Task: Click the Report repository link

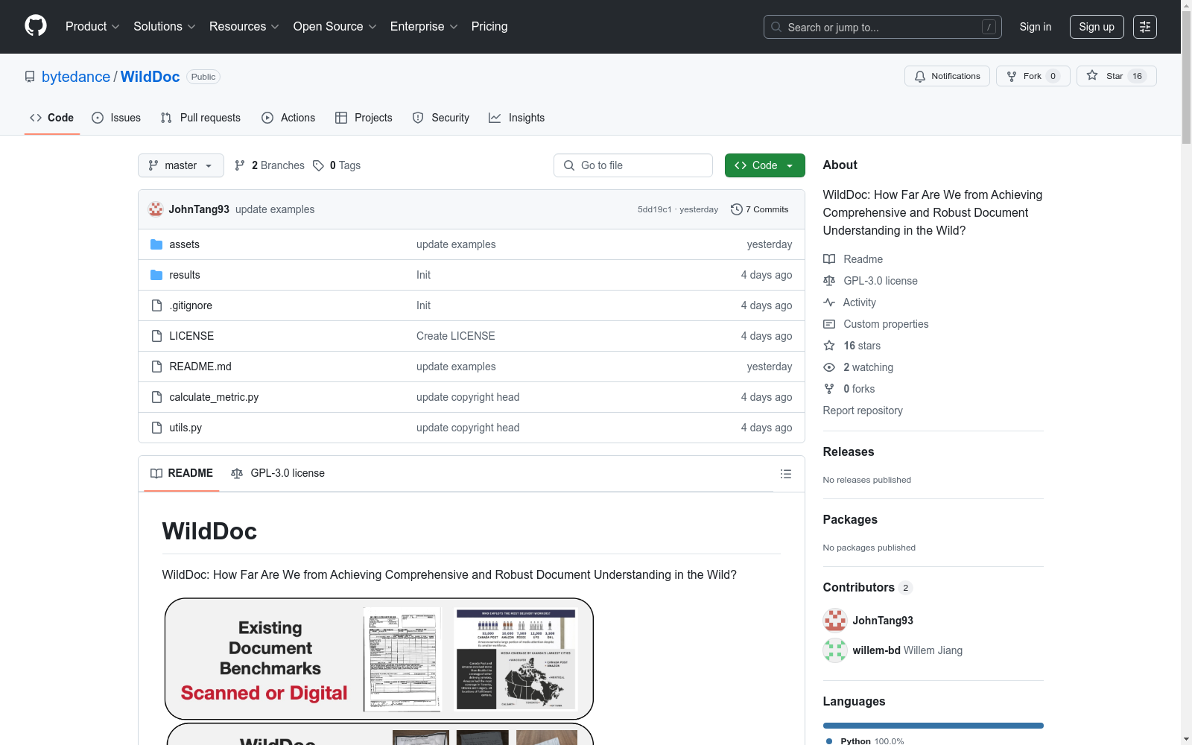Action: (863, 410)
